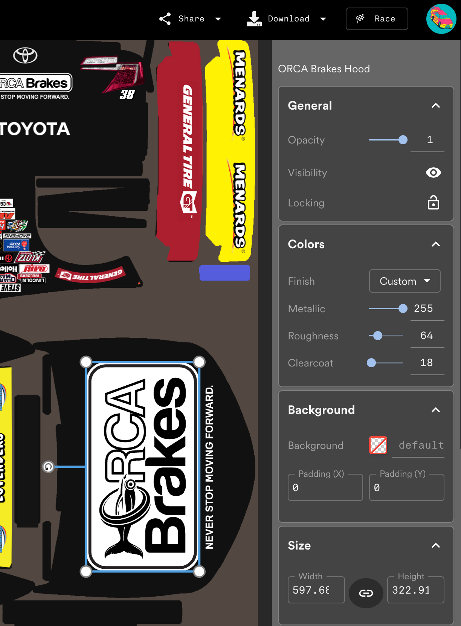Open the Share dropdown arrow
Screen dimensions: 461x626
coord(218,19)
